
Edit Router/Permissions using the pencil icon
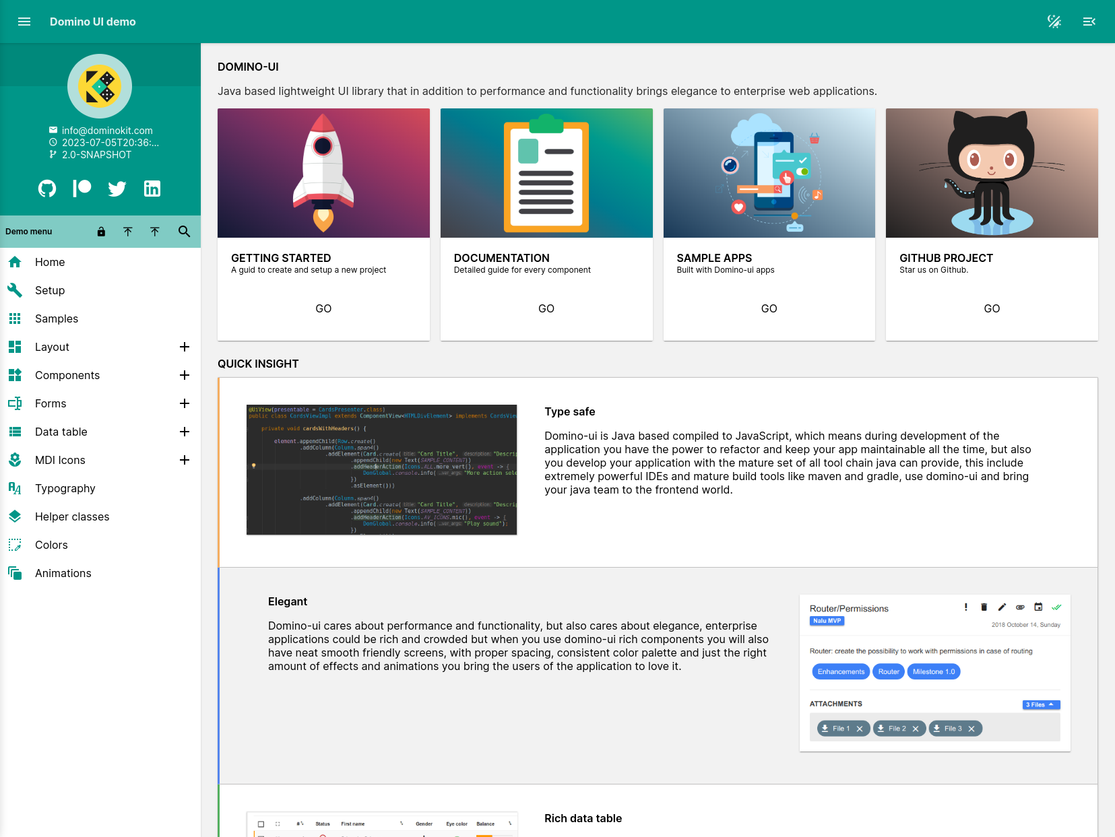pos(1002,607)
